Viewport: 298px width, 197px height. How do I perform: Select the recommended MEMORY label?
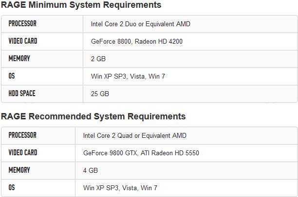[x=19, y=170]
